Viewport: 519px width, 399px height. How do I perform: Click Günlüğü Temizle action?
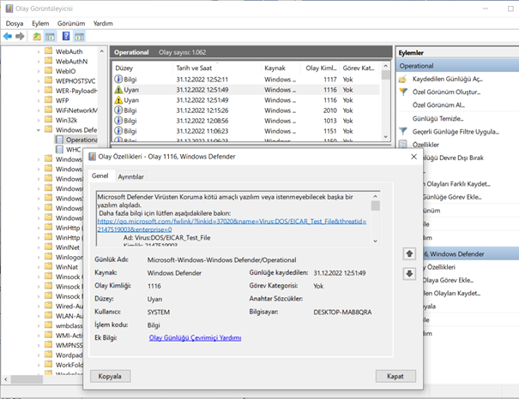tap(438, 118)
